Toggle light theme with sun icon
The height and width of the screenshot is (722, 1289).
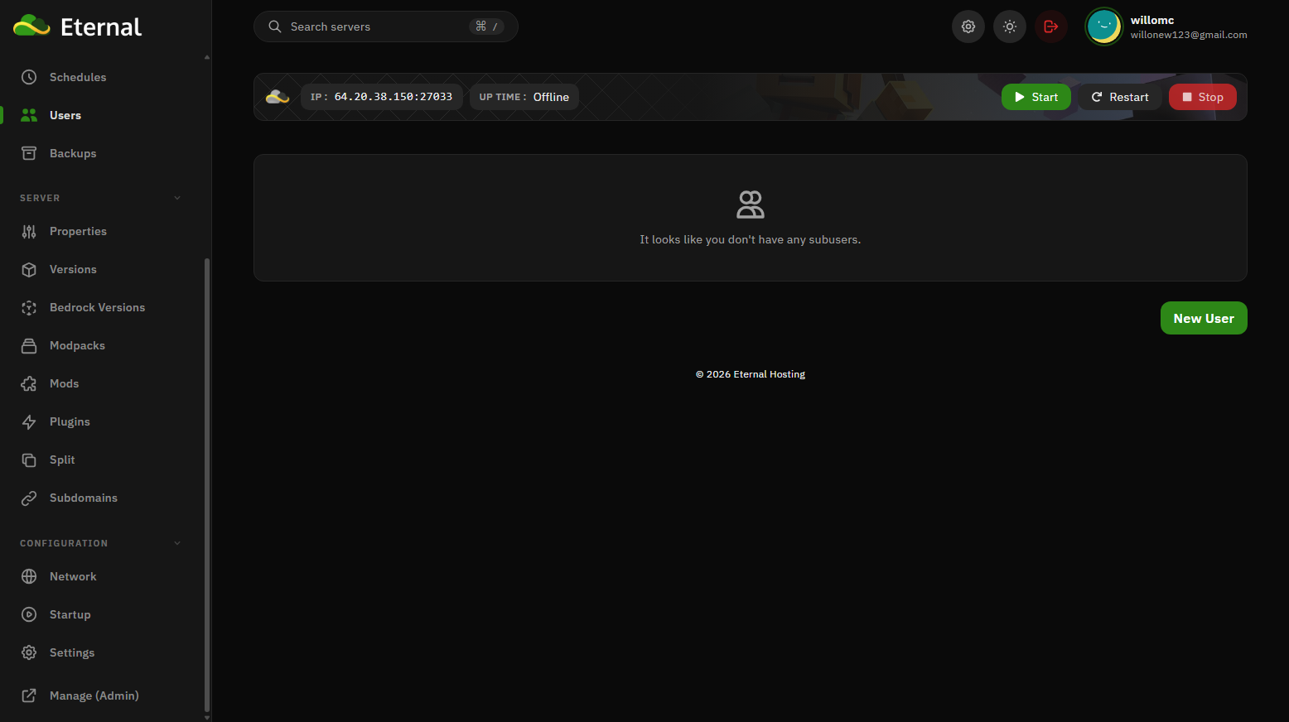pyautogui.click(x=1009, y=26)
